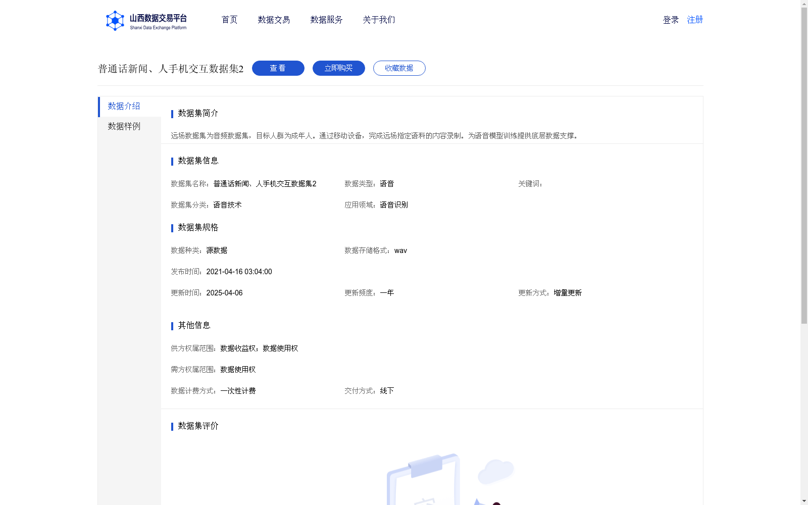808x505 pixels.
Task: Click the 查看 button
Action: (x=278, y=68)
